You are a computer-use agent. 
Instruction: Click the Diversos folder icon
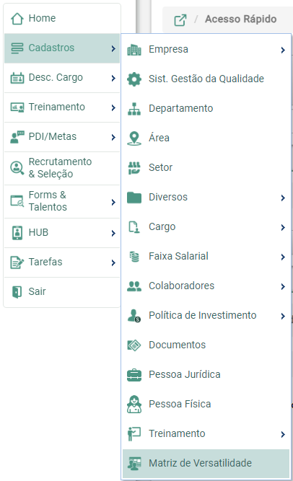click(x=134, y=198)
